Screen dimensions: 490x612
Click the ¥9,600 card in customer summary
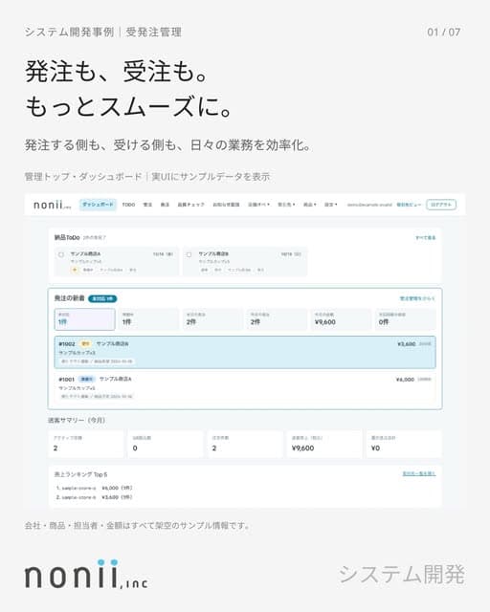(x=324, y=444)
